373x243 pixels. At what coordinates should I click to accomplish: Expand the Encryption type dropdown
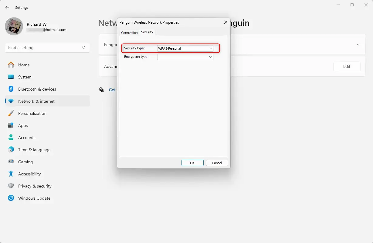tap(185, 57)
